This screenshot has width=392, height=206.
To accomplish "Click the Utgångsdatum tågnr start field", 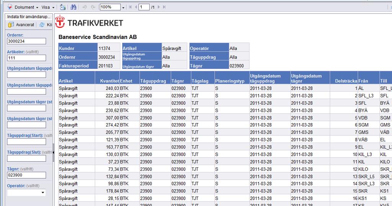I will [26, 108].
